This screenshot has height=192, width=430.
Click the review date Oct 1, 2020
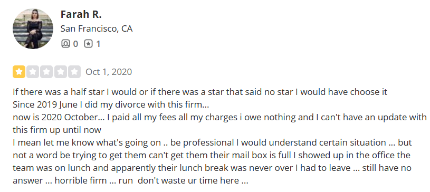[109, 72]
